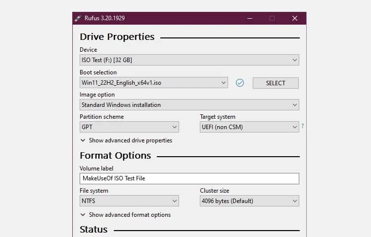Image resolution: width=371 pixels, height=237 pixels.
Task: Click into the Volume label text field
Action: (x=189, y=178)
